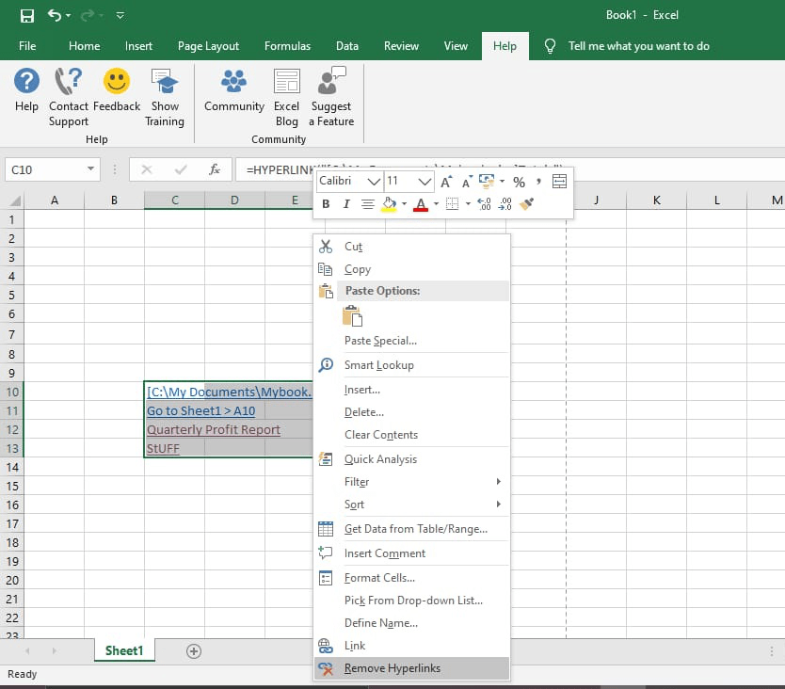The height and width of the screenshot is (689, 785).
Task: Apply italic formatting in the mini toolbar
Action: [x=345, y=203]
